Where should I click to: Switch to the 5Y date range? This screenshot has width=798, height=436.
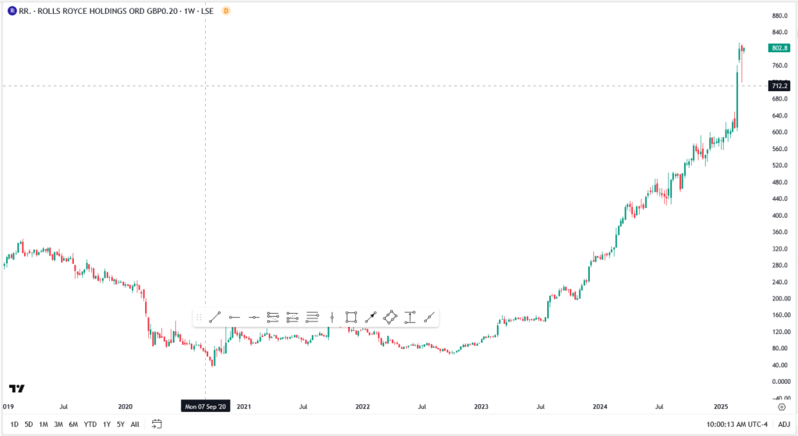pyautogui.click(x=120, y=424)
